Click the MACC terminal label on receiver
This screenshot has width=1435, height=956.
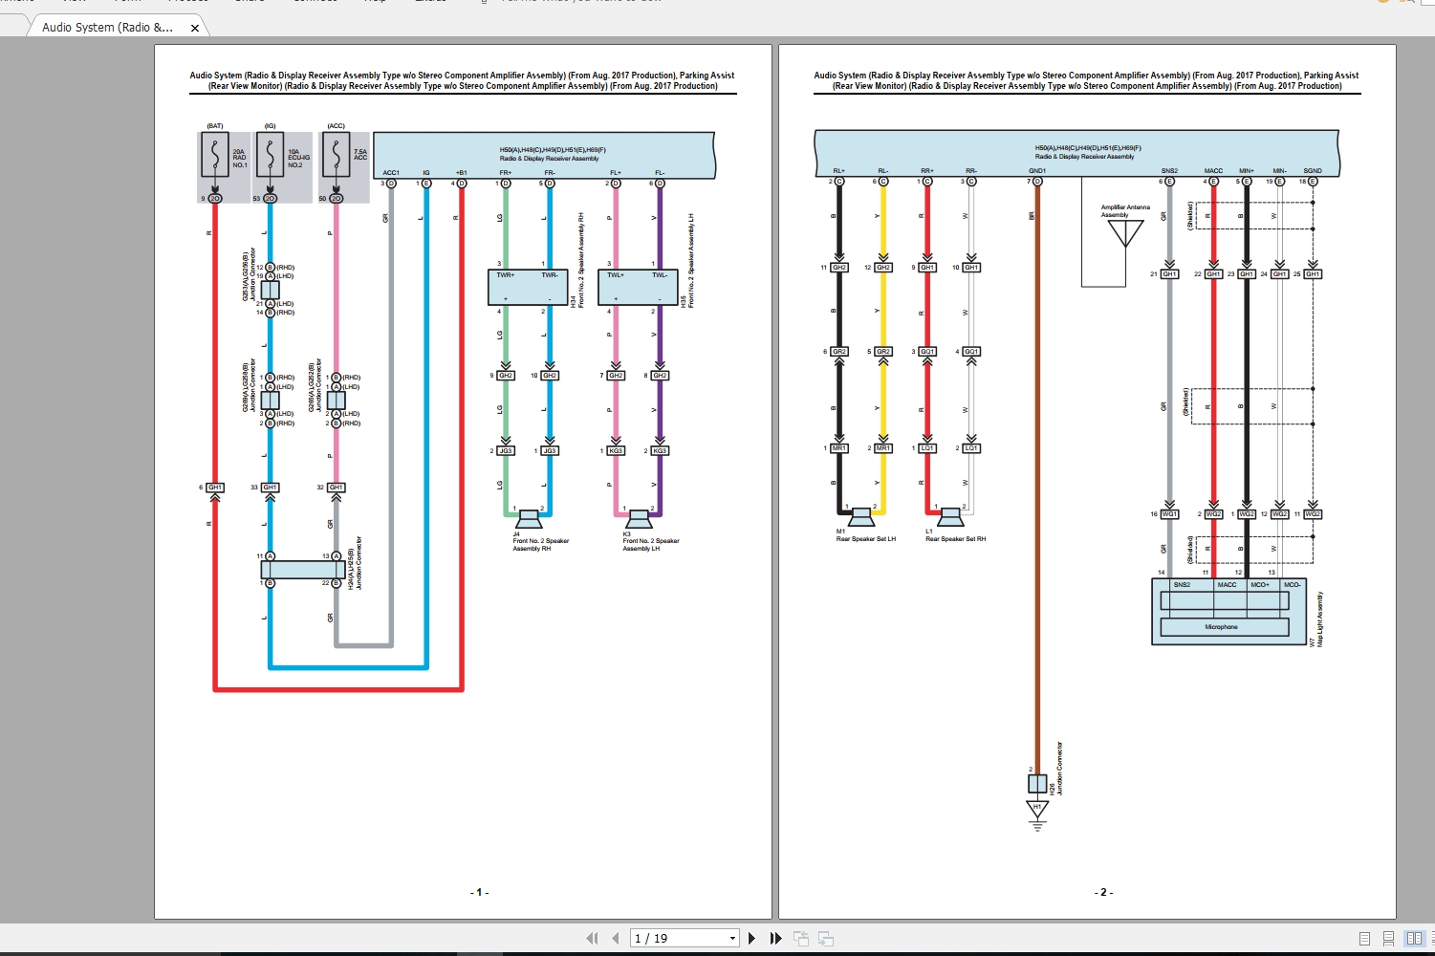pos(1213,171)
